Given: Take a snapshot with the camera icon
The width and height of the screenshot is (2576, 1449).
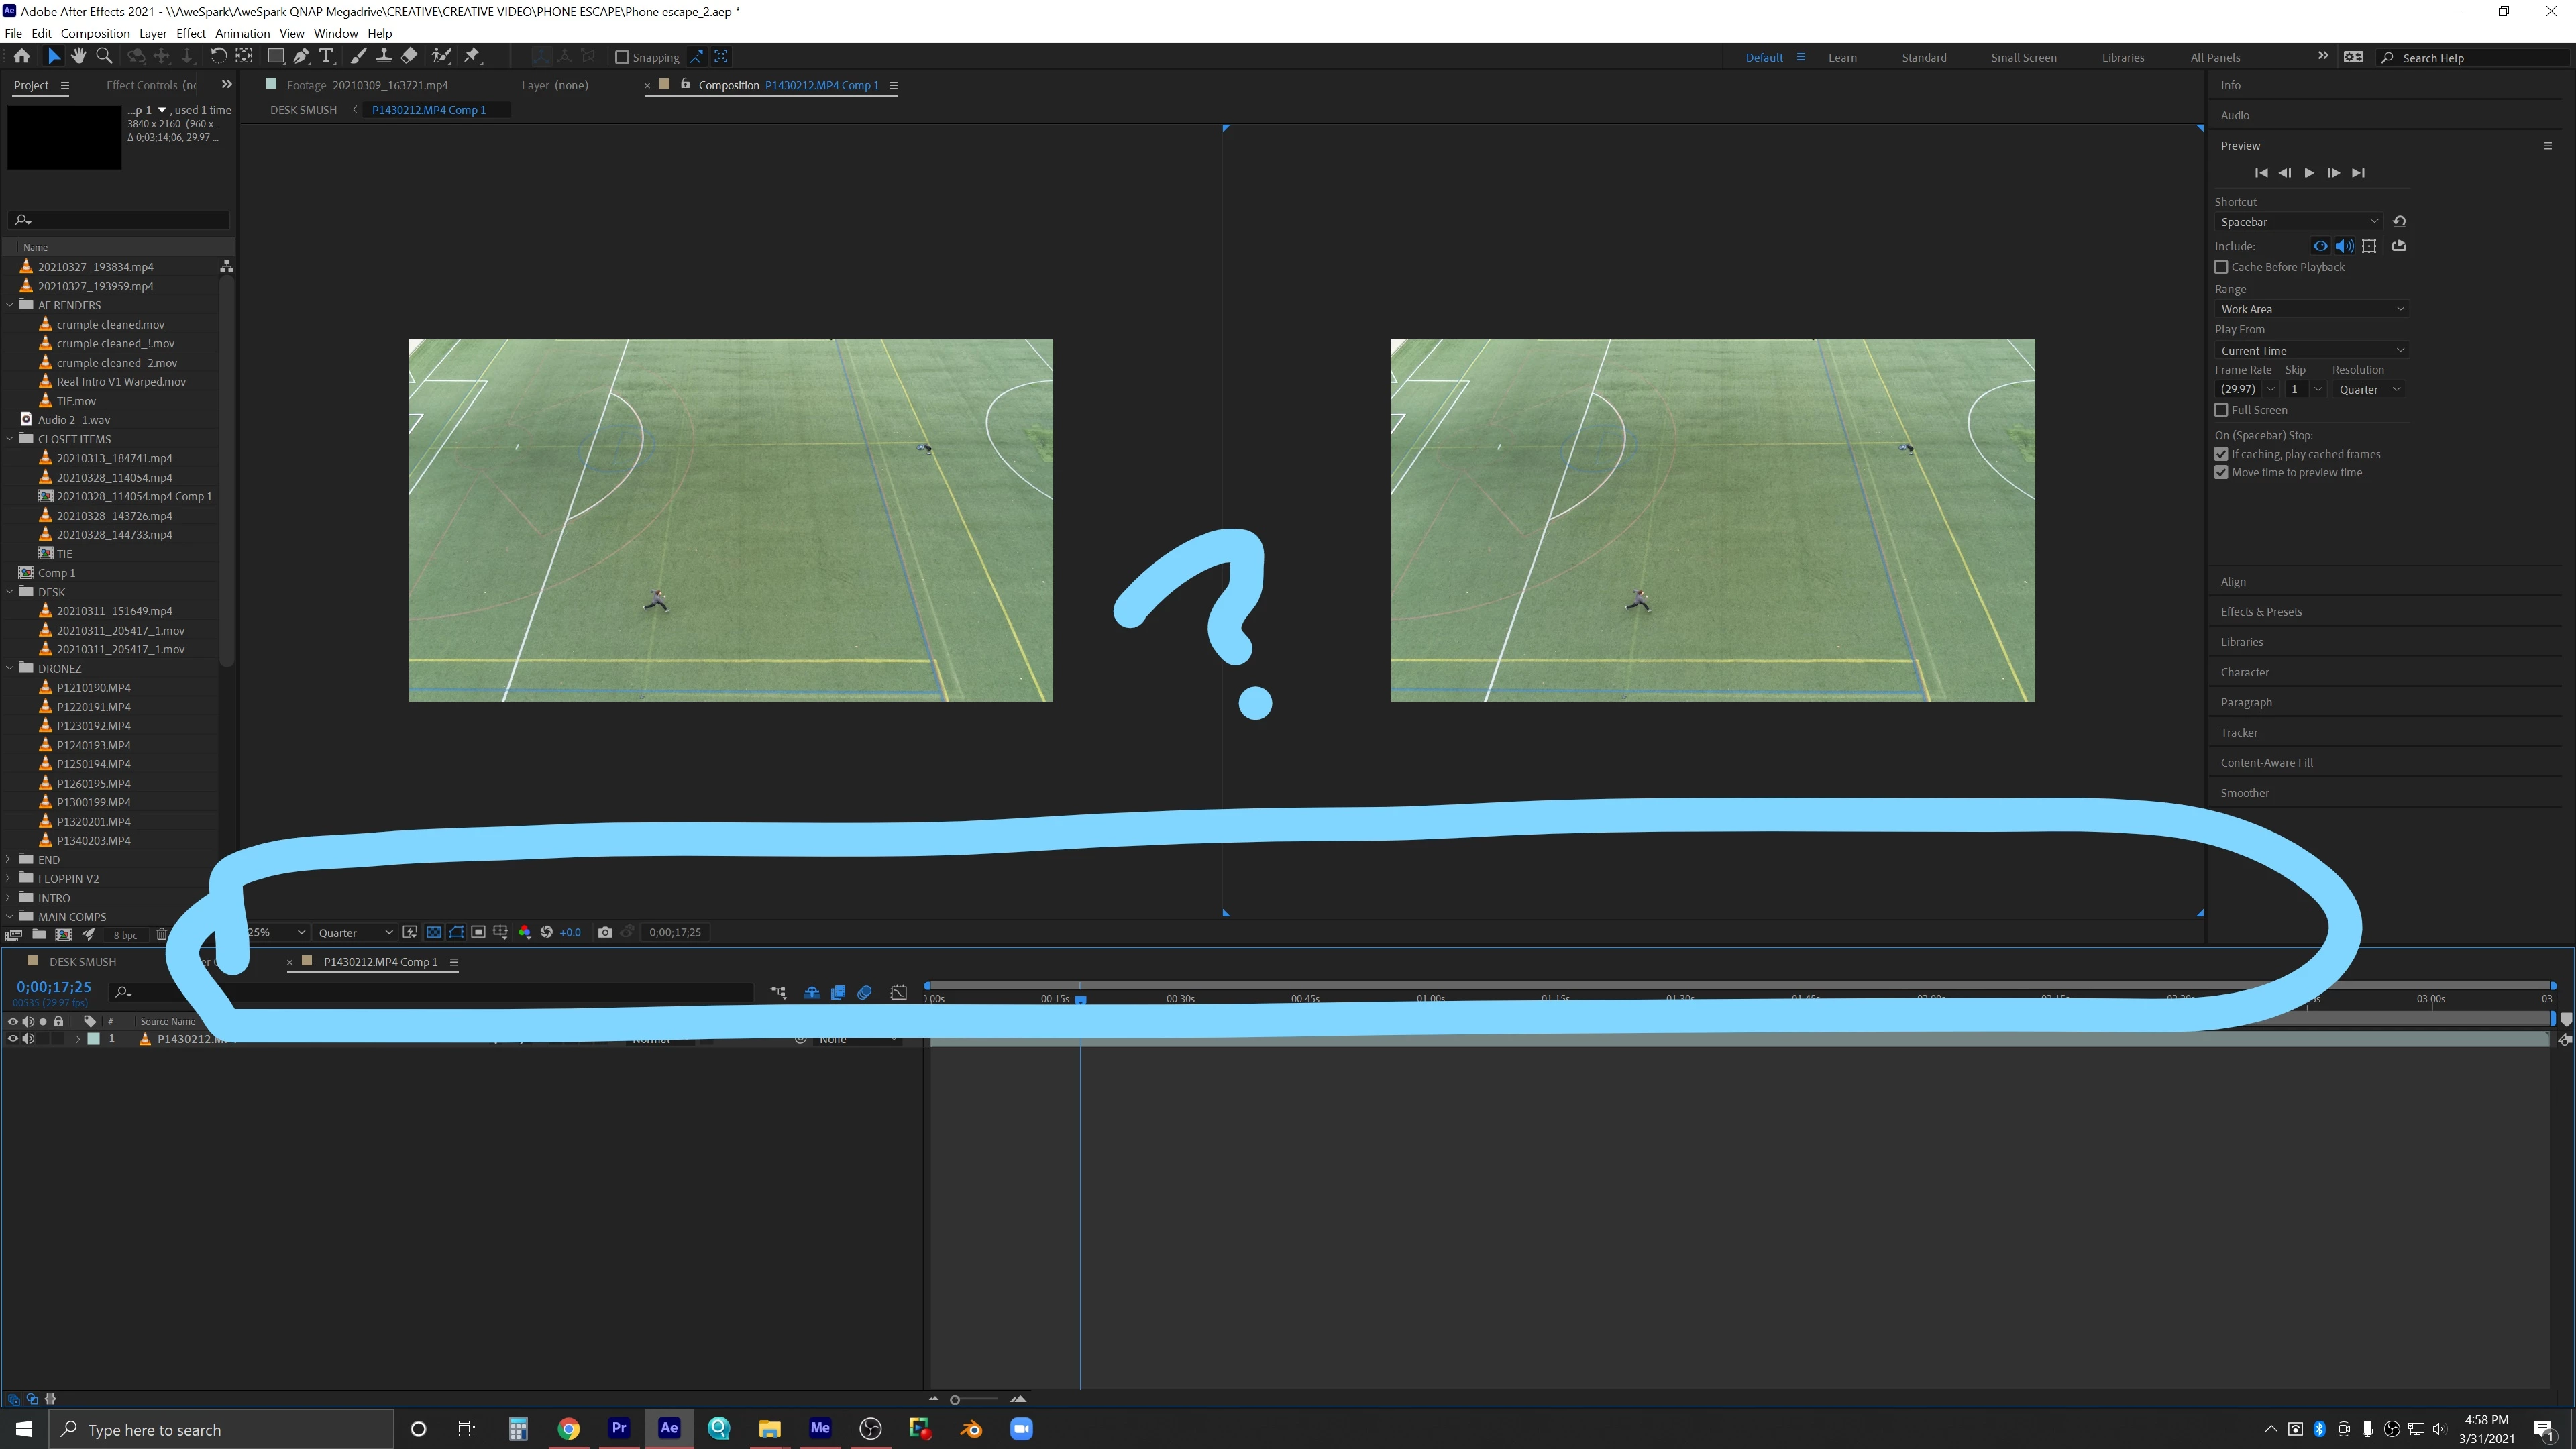Looking at the screenshot, I should click(x=605, y=932).
